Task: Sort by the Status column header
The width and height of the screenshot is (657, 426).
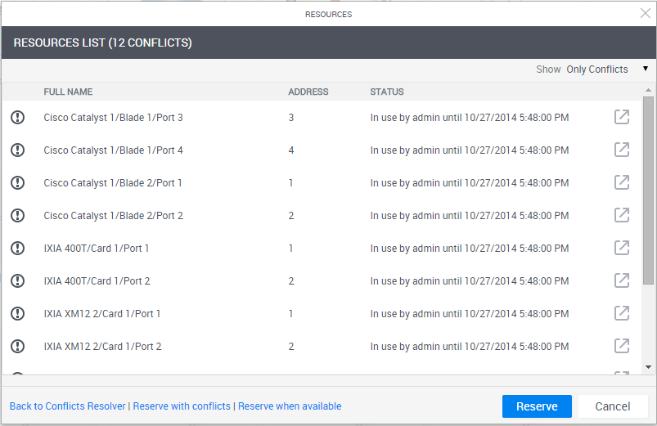Action: (x=387, y=92)
